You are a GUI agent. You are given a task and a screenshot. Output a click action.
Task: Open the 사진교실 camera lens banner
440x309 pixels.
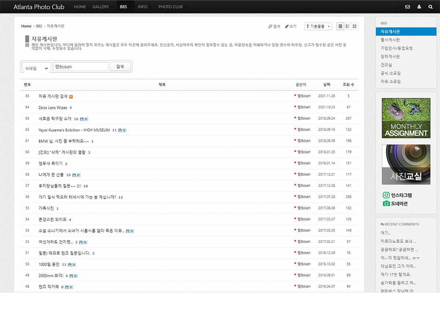(406, 164)
